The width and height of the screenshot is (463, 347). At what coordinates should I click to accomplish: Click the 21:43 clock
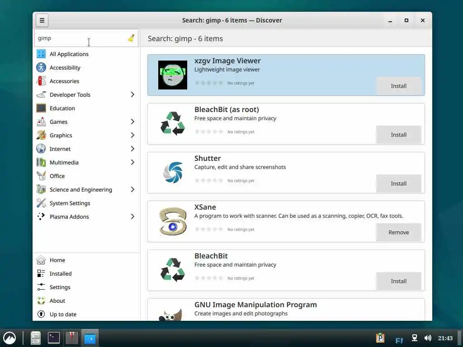point(445,338)
